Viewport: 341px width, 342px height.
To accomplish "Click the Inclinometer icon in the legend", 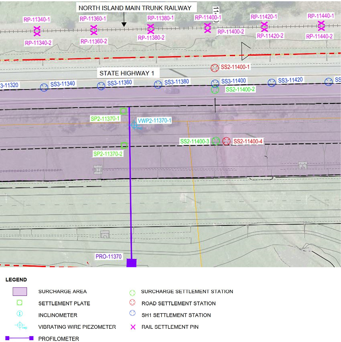I will click(x=20, y=314).
